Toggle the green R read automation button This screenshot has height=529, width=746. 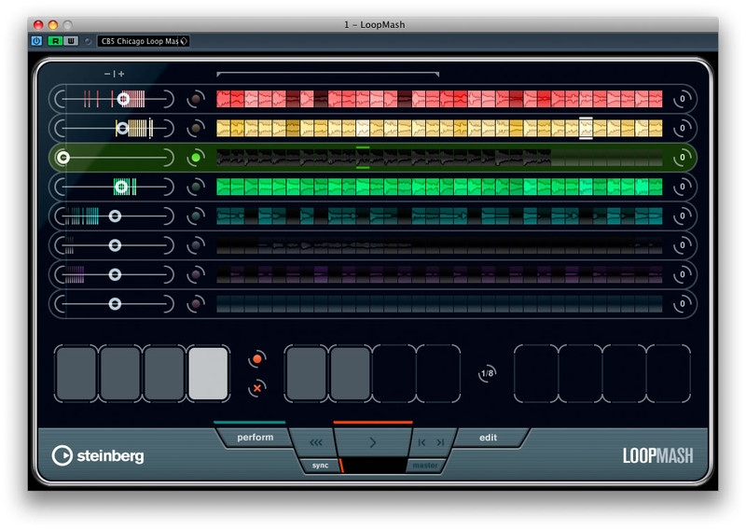[55, 41]
